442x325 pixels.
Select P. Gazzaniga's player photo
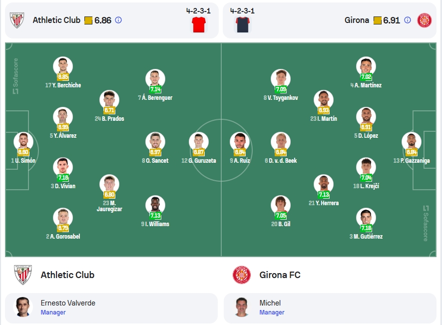pos(411,141)
